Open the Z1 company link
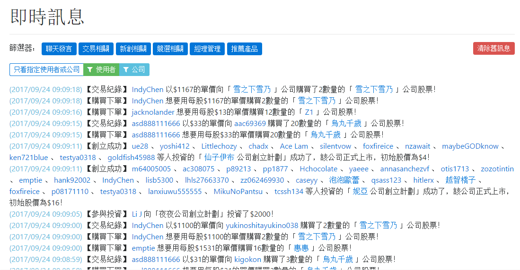Viewport: 520px width, 270px height. point(309,112)
